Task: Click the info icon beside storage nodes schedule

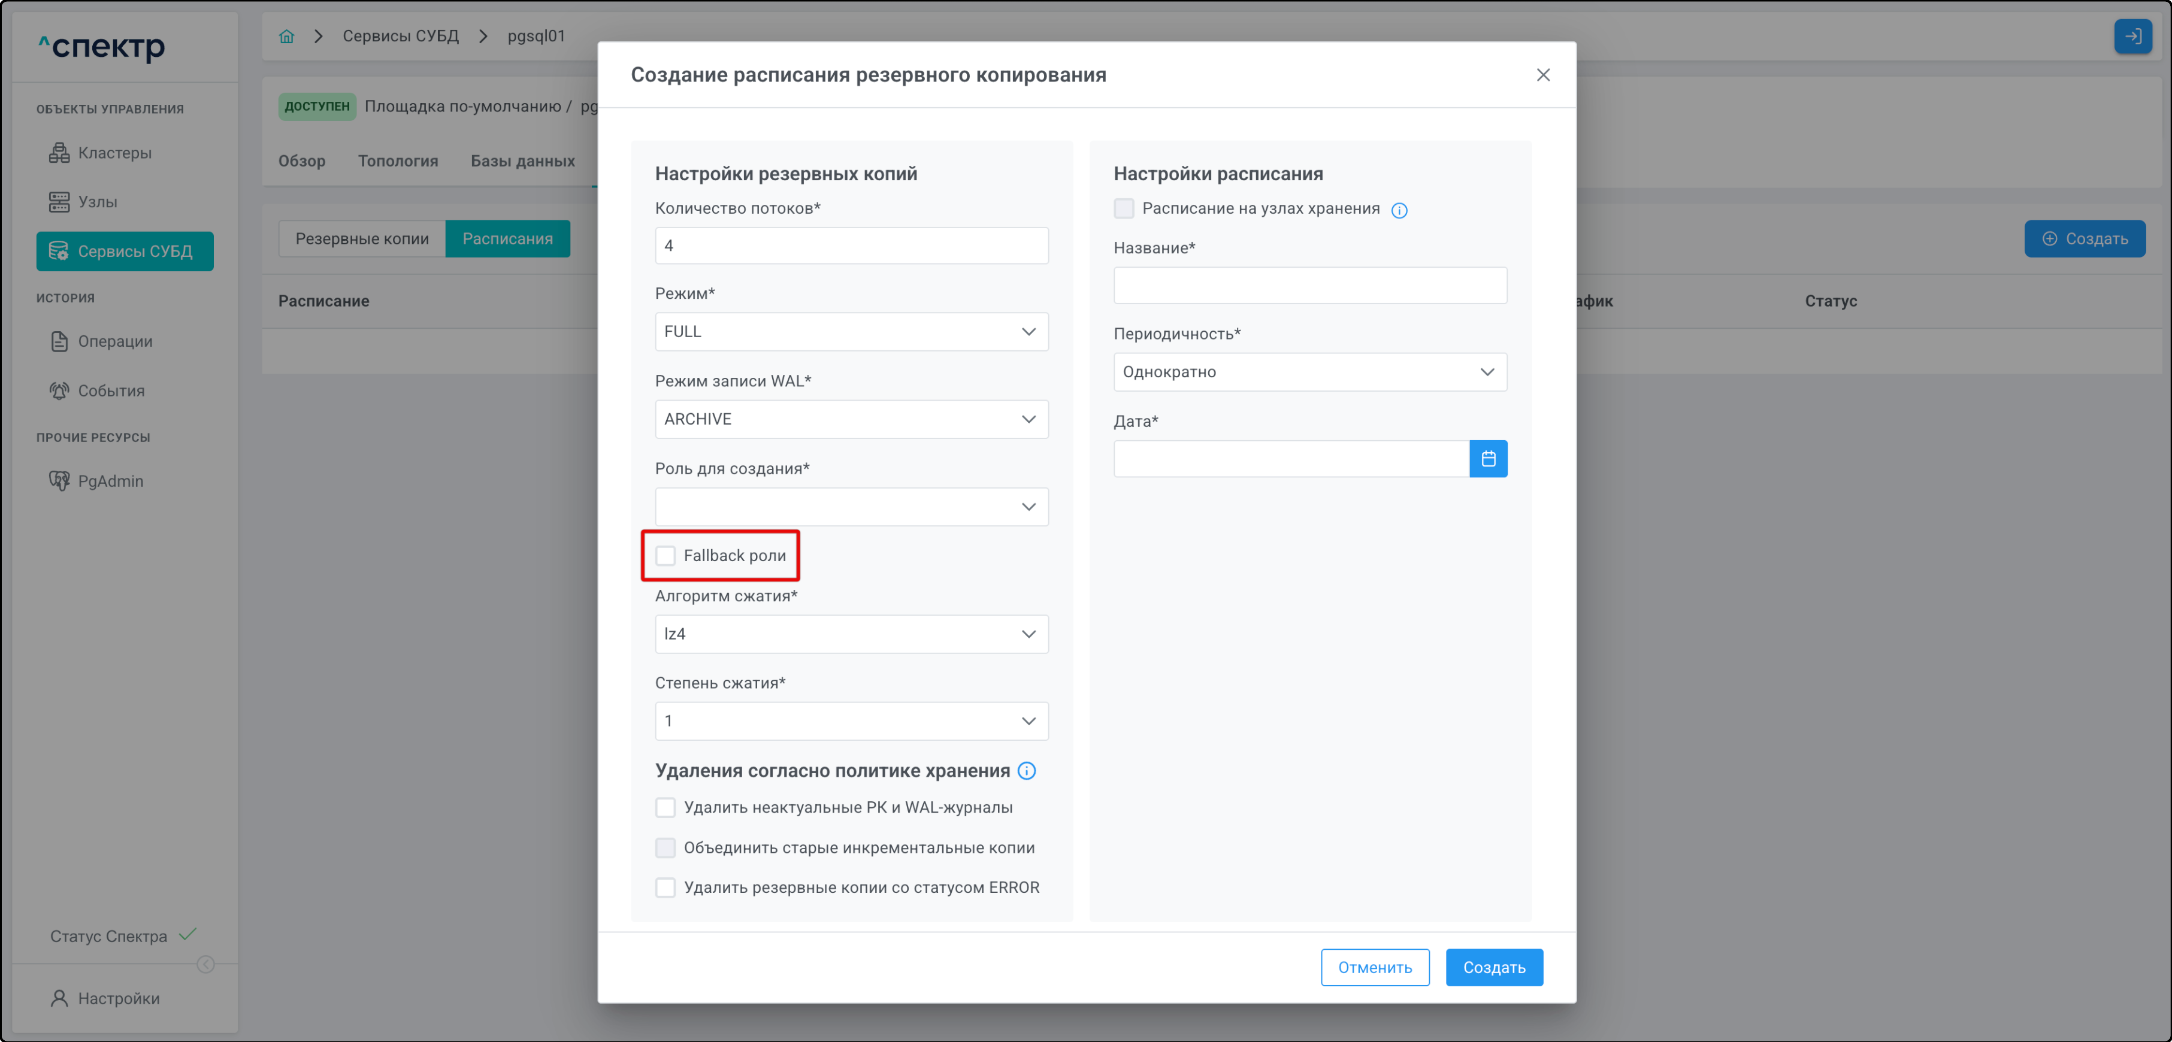Action: 1399,210
